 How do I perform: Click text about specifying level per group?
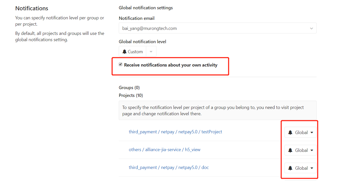pyautogui.click(x=60, y=21)
